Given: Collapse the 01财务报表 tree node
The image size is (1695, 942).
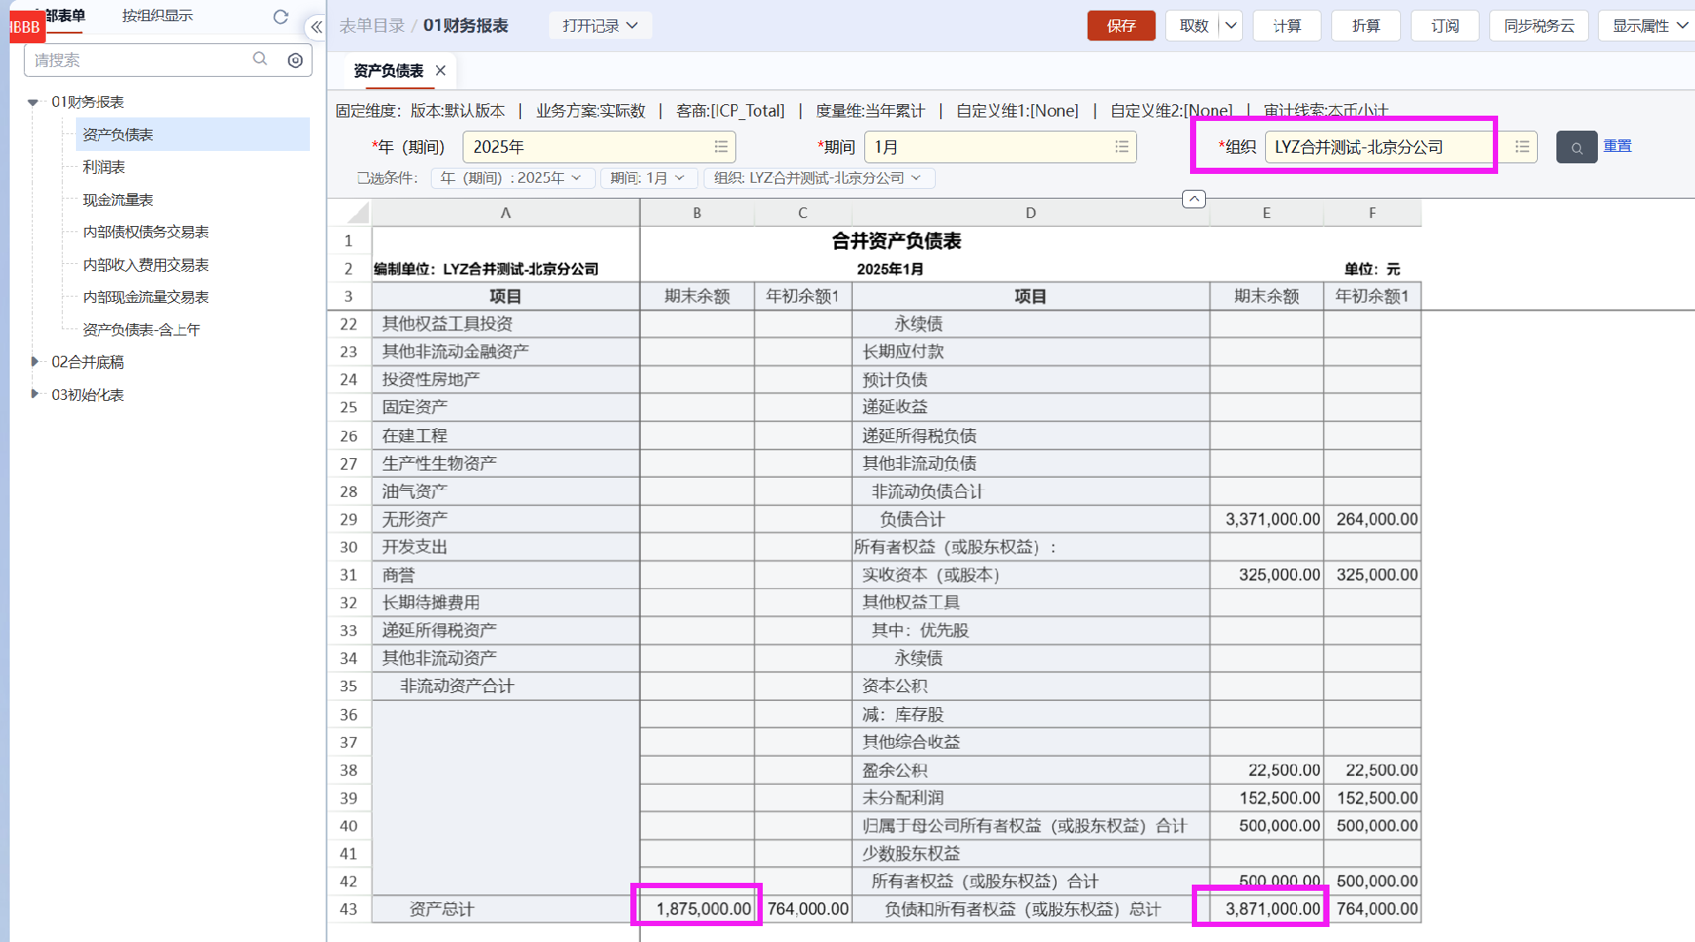Looking at the screenshot, I should click(x=34, y=102).
